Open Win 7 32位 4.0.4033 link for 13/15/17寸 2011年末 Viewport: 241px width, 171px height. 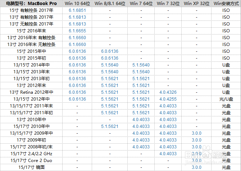[168, 106]
